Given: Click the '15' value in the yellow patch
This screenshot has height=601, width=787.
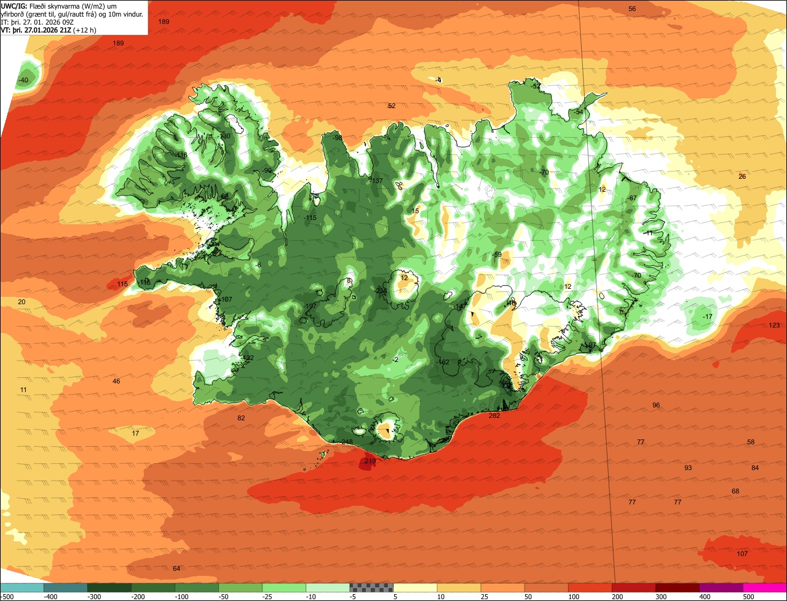Looking at the screenshot, I should click(x=416, y=211).
